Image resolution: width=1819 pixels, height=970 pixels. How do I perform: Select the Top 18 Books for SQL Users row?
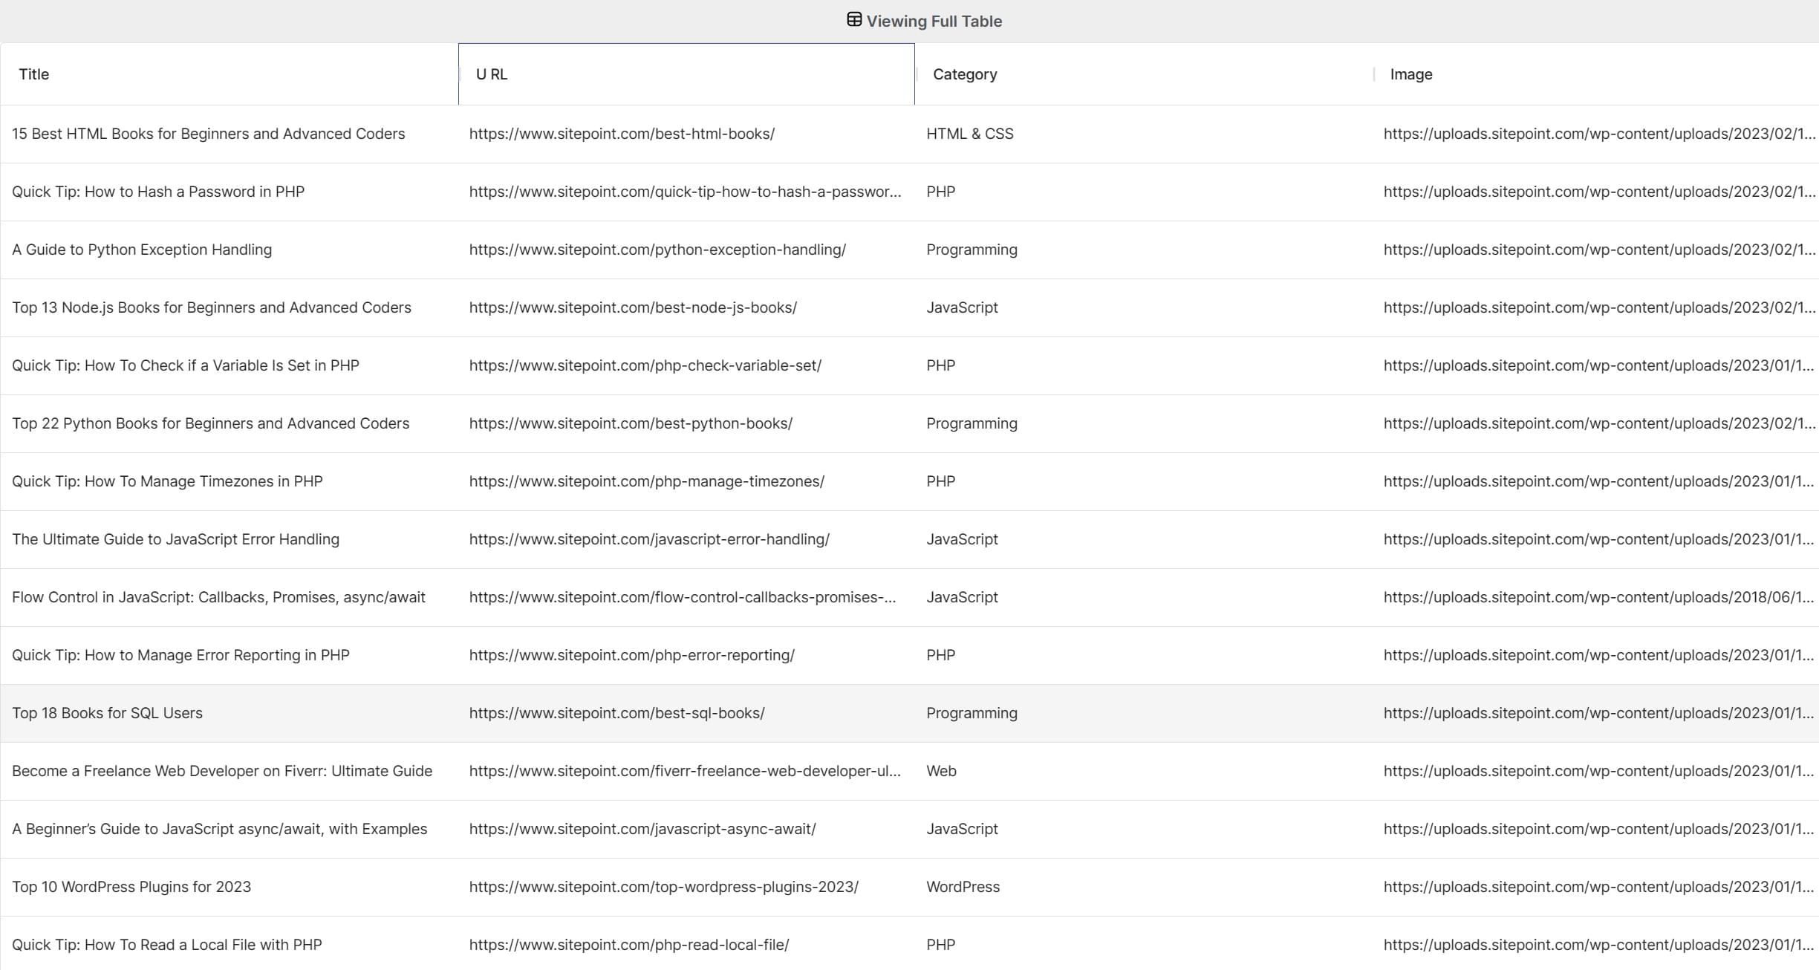click(107, 713)
